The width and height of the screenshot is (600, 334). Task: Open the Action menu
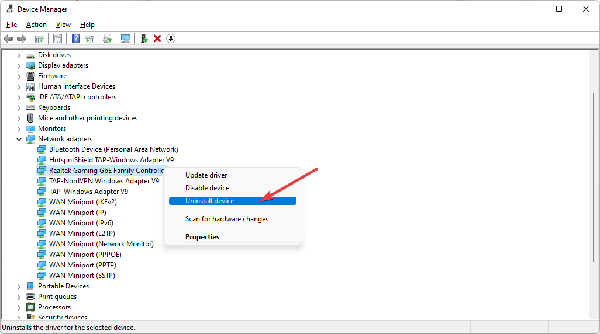[x=36, y=25]
